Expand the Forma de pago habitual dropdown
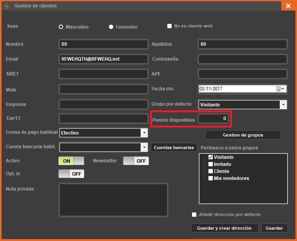The width and height of the screenshot is (297, 241). (x=144, y=133)
